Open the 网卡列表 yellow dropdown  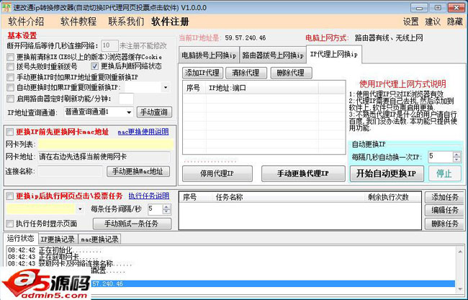[106, 144]
